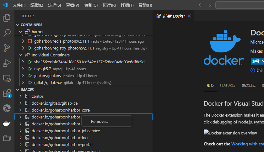264x152 pixels.
Task: Select the docker.io/gitlab/gitlab-ce image row
Action: click(84, 103)
